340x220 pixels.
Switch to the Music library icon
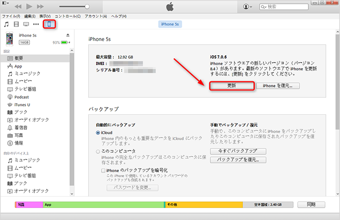coord(6,24)
